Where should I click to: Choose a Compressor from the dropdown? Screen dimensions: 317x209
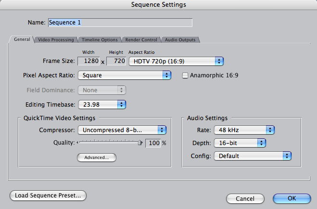click(x=122, y=130)
